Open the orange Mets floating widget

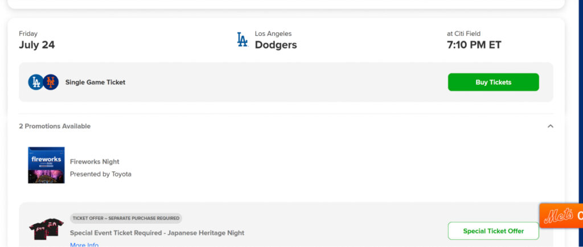[561, 216]
